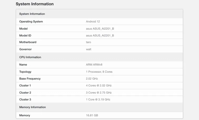Click the large System Information page heading
The width and height of the screenshot is (199, 120).
(34, 4)
